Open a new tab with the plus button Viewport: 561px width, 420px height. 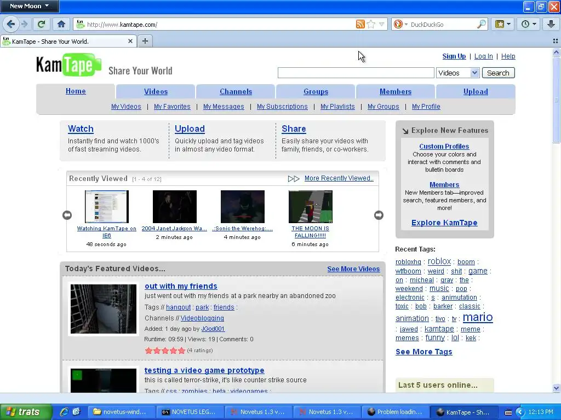(145, 41)
